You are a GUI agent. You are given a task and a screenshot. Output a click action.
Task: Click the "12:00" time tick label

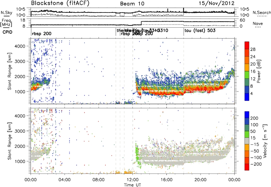pos(132,180)
